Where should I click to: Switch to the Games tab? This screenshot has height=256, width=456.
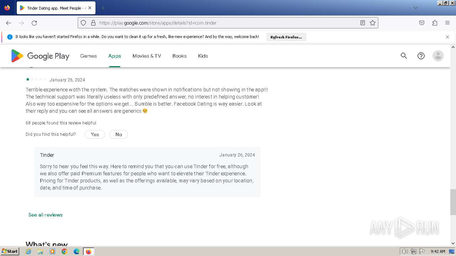[88, 56]
